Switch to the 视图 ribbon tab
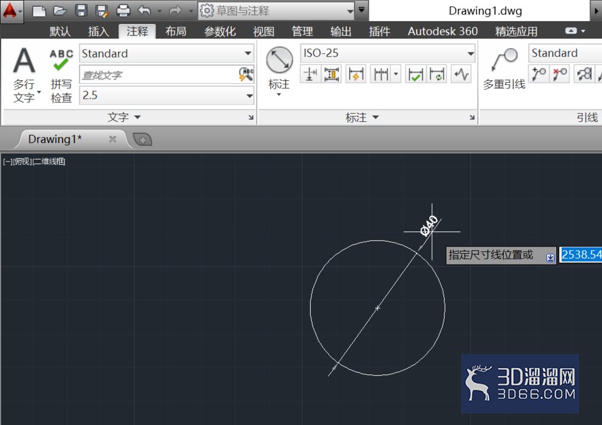Image resolution: width=602 pixels, height=425 pixels. 264,31
